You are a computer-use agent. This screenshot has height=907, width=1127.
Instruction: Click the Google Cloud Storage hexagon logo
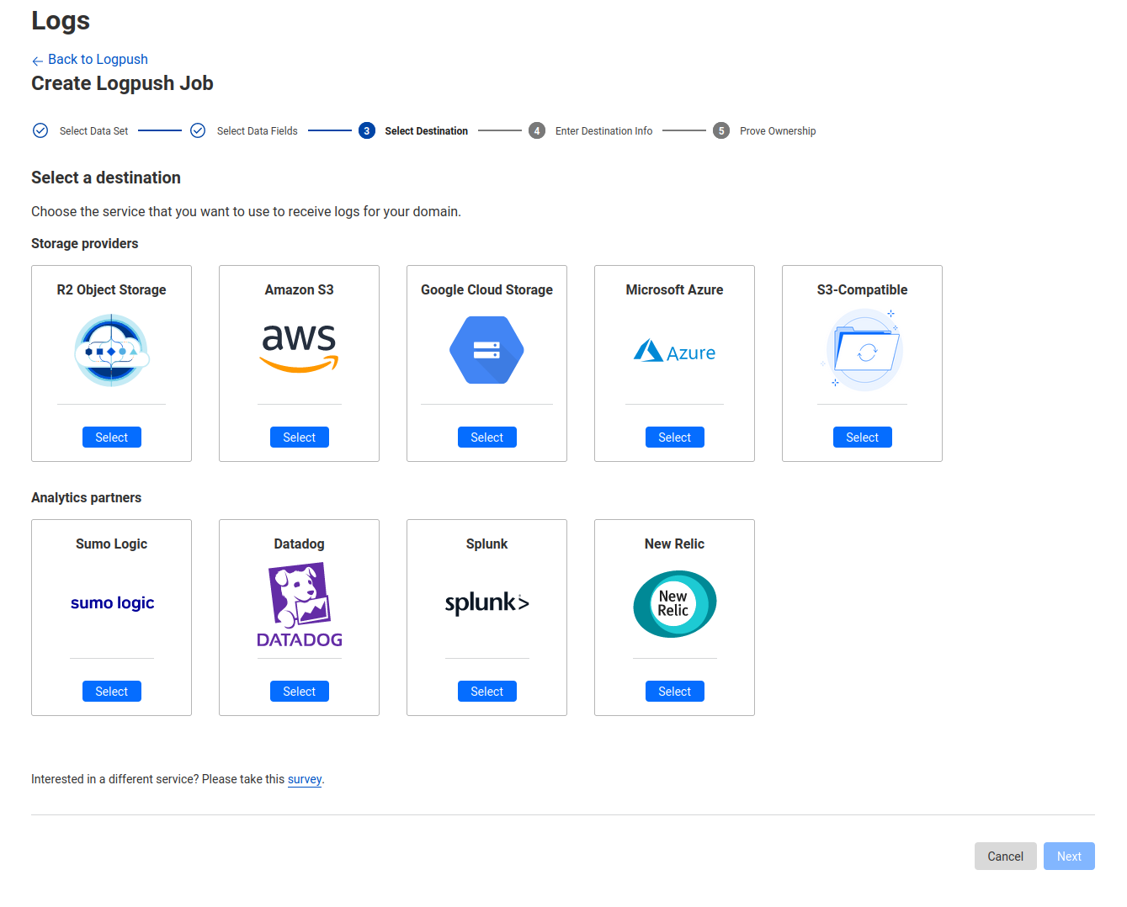coord(486,350)
